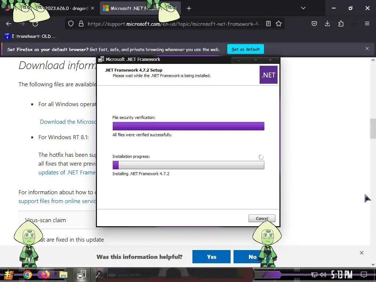Image resolution: width=376 pixels, height=282 pixels.
Task: Click scrollbar down arrow of page
Action: click(373, 264)
